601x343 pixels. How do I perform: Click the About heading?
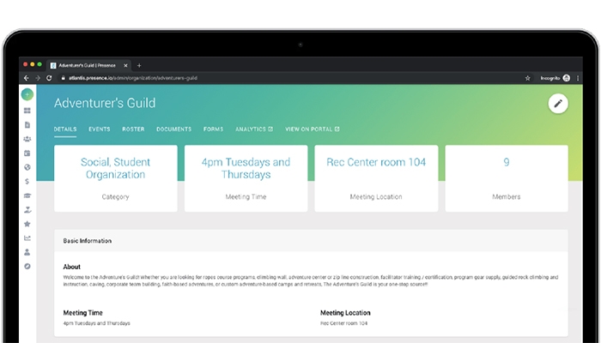(71, 267)
